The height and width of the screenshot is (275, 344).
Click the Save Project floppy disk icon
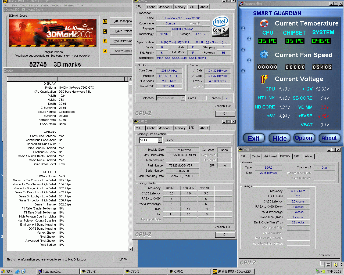(x=105, y=31)
